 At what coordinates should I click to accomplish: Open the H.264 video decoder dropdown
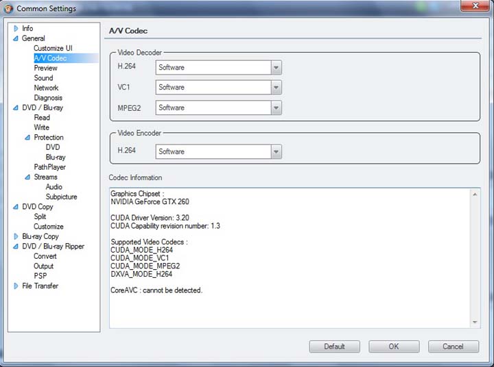click(276, 67)
